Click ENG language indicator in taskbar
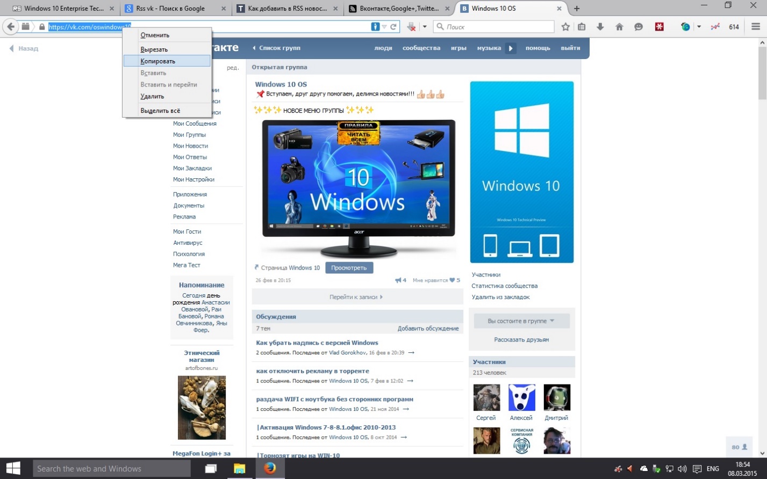The height and width of the screenshot is (479, 767). tap(713, 469)
